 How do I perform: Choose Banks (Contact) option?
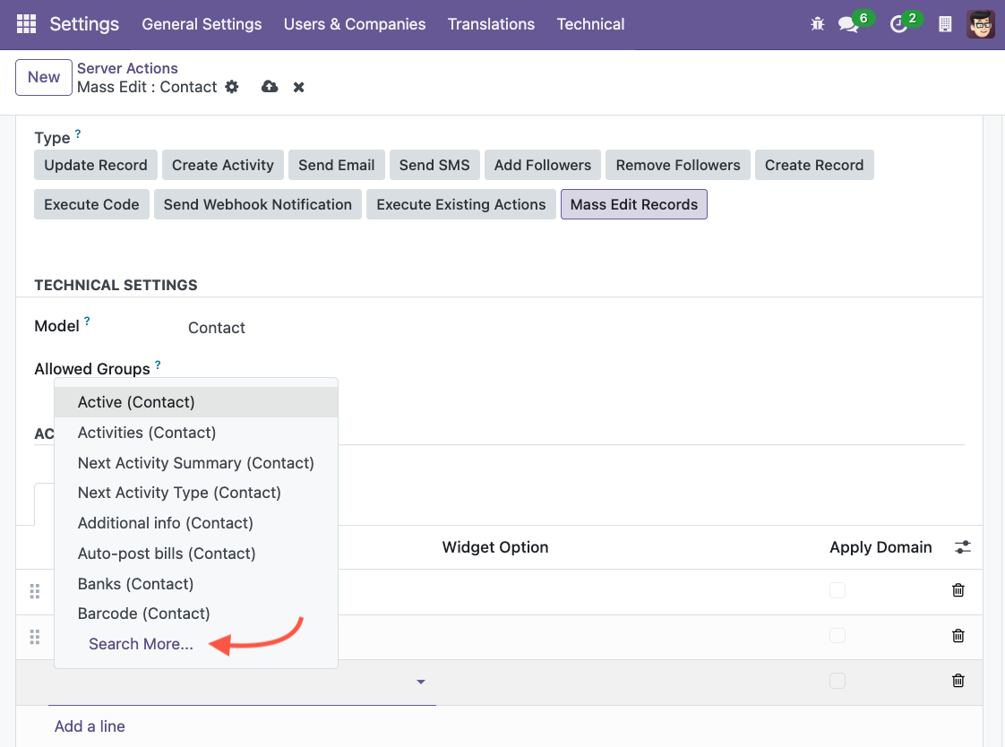coord(196,584)
